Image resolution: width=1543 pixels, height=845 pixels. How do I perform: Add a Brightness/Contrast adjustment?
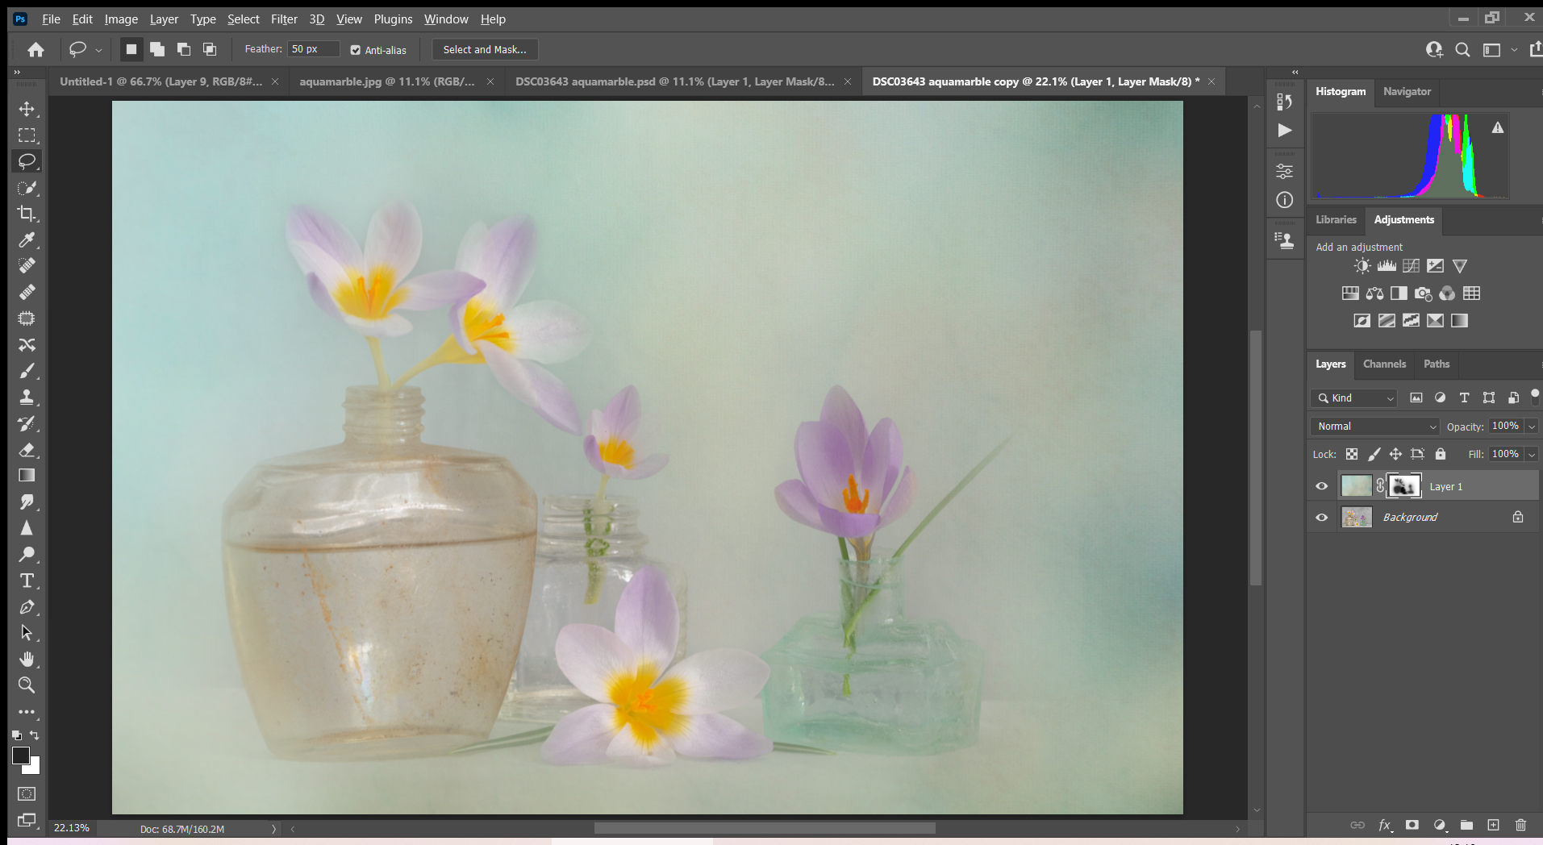coord(1362,266)
